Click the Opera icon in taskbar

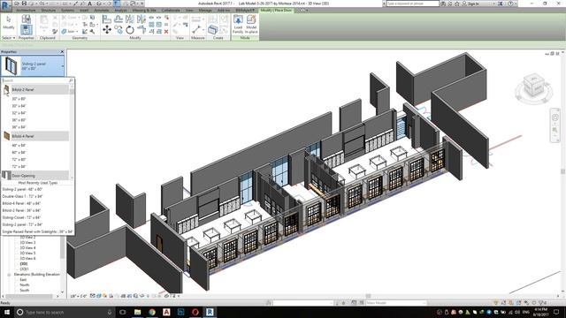[195, 312]
